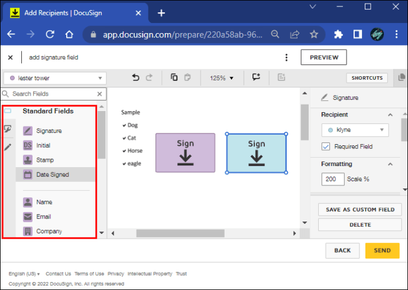Click the copy icon in toolbar
Viewport: 408px width, 290px height.
click(x=174, y=77)
